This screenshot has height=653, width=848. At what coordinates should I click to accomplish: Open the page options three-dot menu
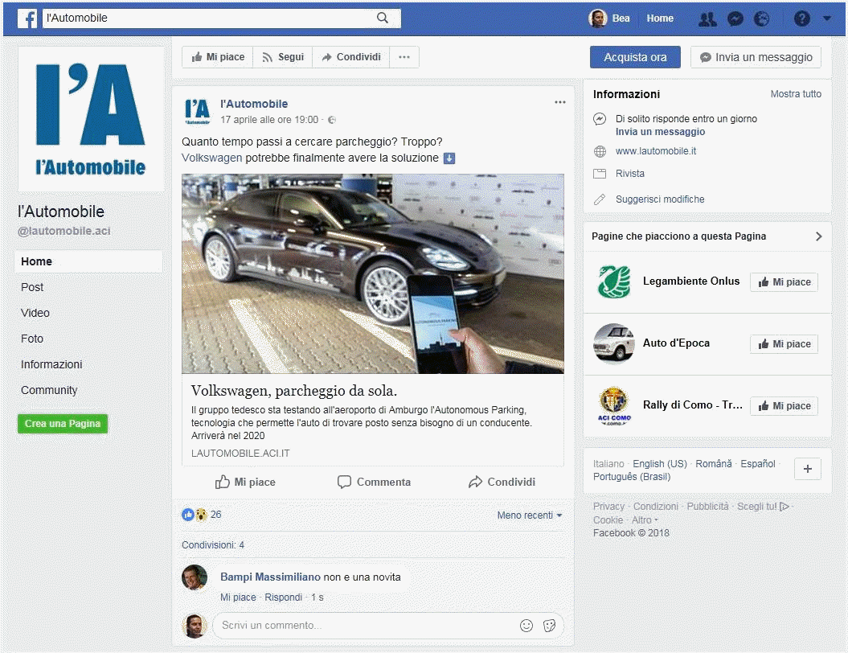pyautogui.click(x=404, y=57)
